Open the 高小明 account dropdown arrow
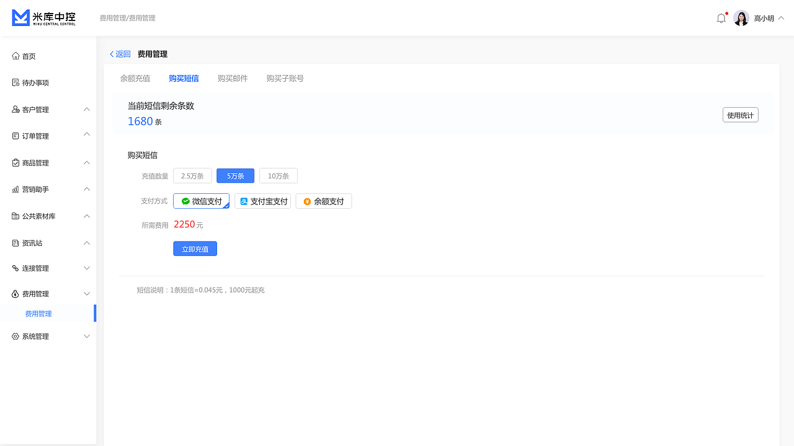Viewport: 794px width, 446px height. (781, 18)
